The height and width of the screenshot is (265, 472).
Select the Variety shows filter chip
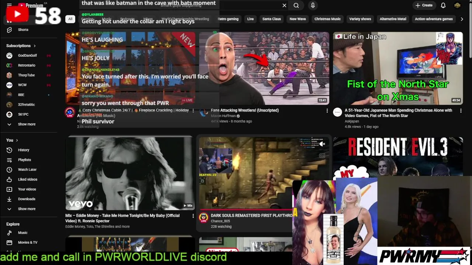(360, 19)
